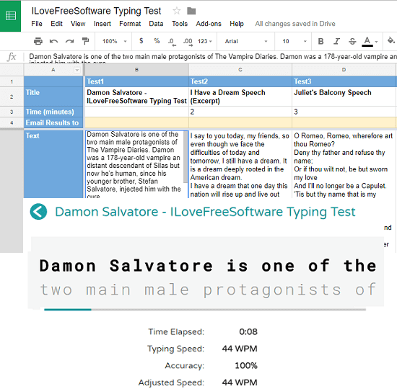
Task: Click the typing test progress bar
Action: click(x=205, y=309)
